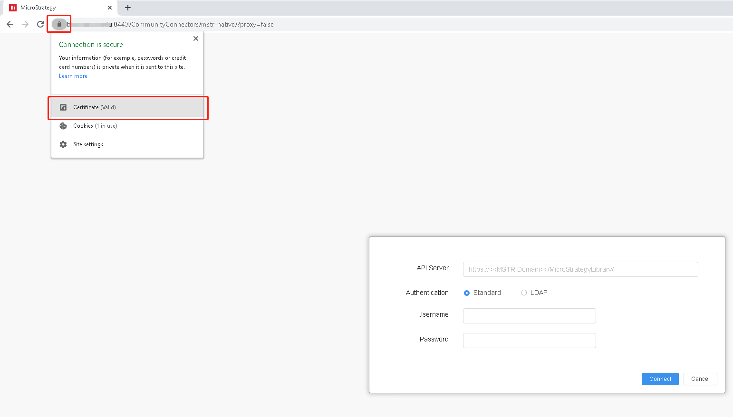Reload the page with refresh icon
The height and width of the screenshot is (417, 733).
(x=40, y=24)
